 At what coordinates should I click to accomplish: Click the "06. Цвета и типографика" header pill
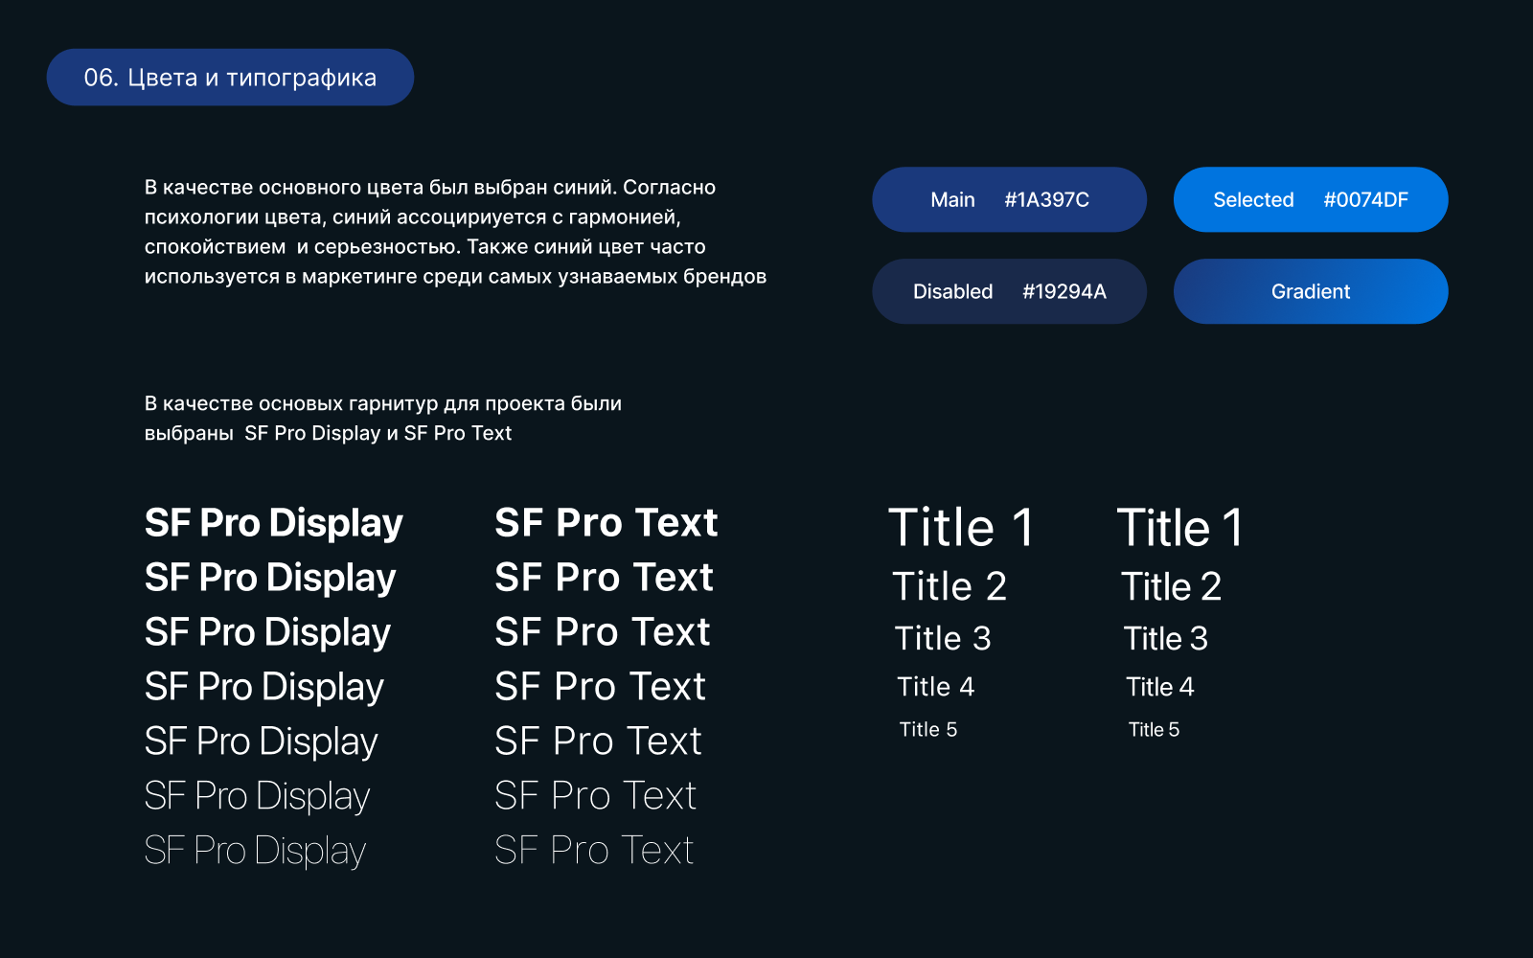230,78
